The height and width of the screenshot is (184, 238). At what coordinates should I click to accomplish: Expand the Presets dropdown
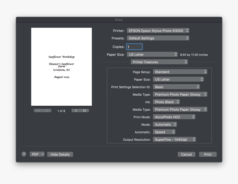[x=158, y=38]
